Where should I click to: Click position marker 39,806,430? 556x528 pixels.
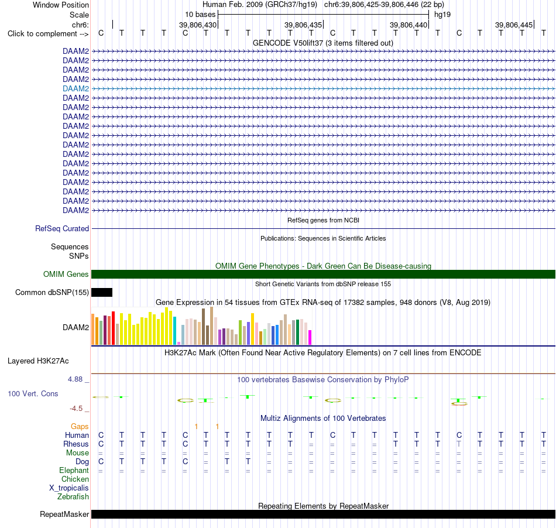pyautogui.click(x=197, y=25)
